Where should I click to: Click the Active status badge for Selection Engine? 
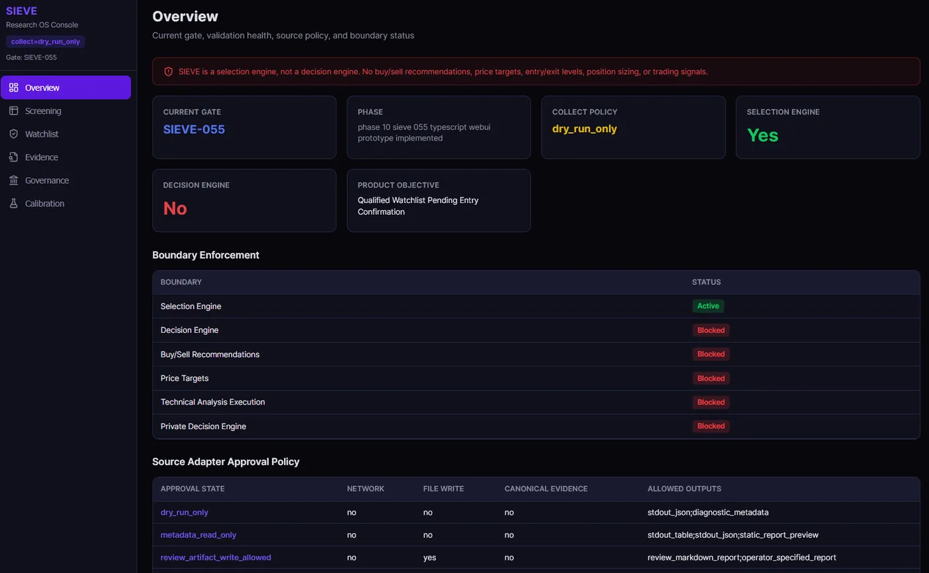tap(708, 306)
